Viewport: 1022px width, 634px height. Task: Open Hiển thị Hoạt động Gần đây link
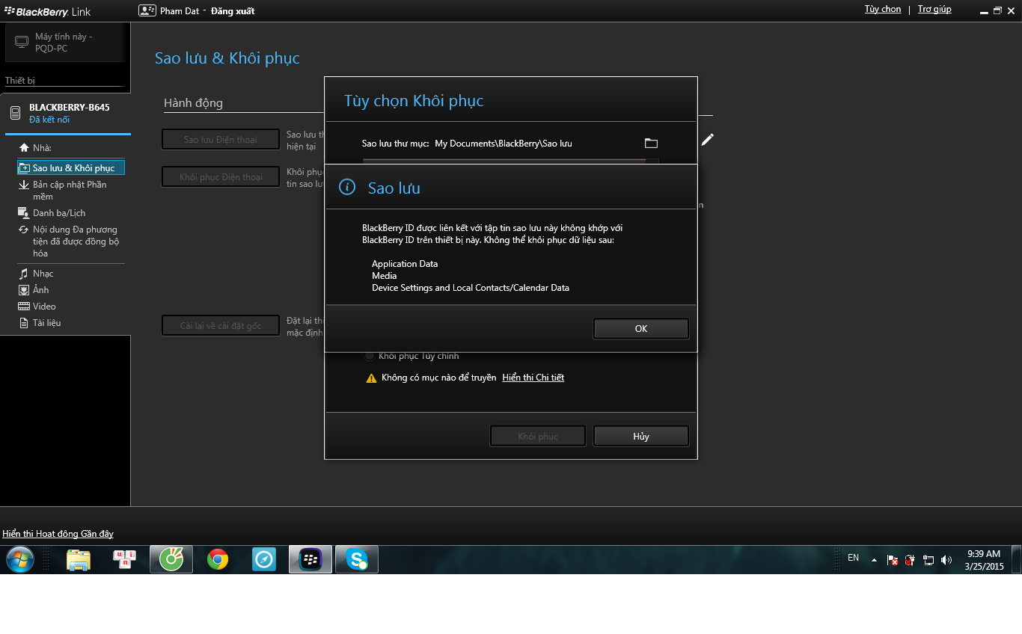58,534
